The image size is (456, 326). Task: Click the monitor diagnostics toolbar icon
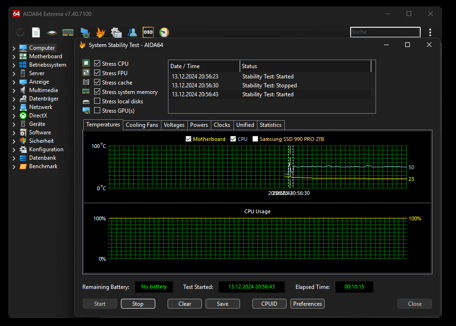[85, 32]
